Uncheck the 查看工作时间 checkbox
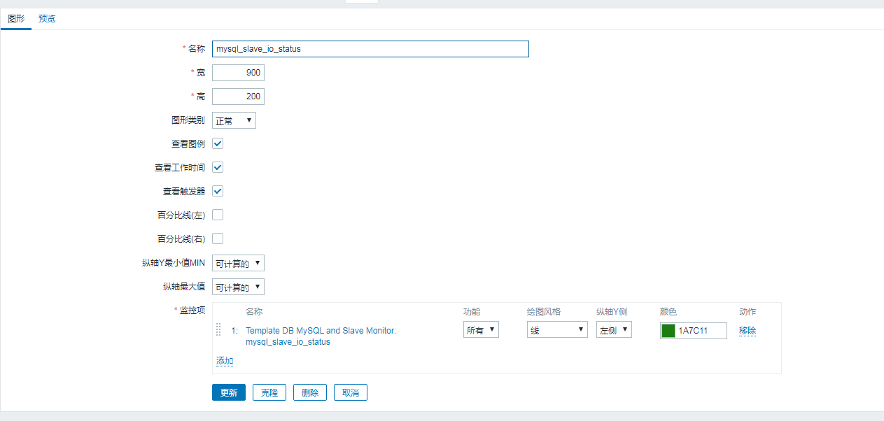 [x=218, y=167]
